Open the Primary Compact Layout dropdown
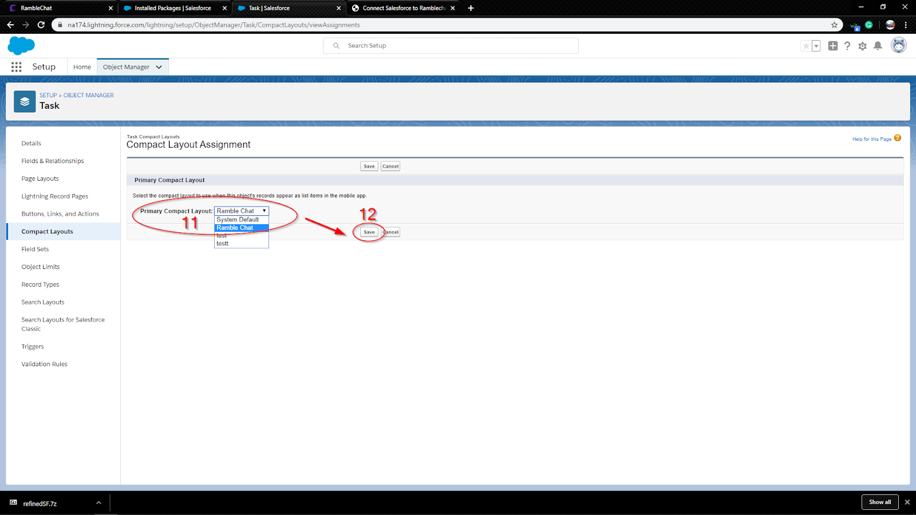This screenshot has width=916, height=515. pos(241,211)
